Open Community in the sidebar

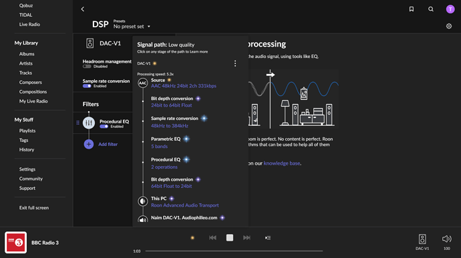click(31, 179)
